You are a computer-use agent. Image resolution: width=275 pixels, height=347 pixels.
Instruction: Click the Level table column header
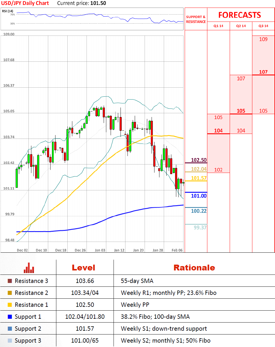(x=83, y=268)
